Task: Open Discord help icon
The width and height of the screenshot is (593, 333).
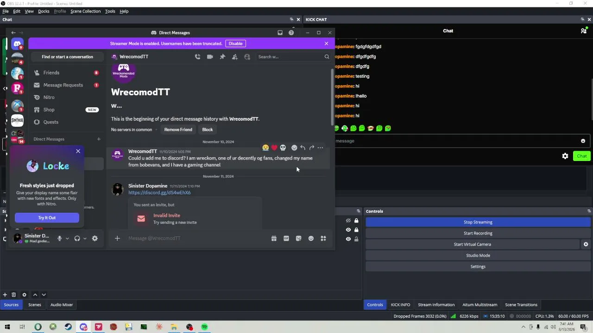Action: 291,33
